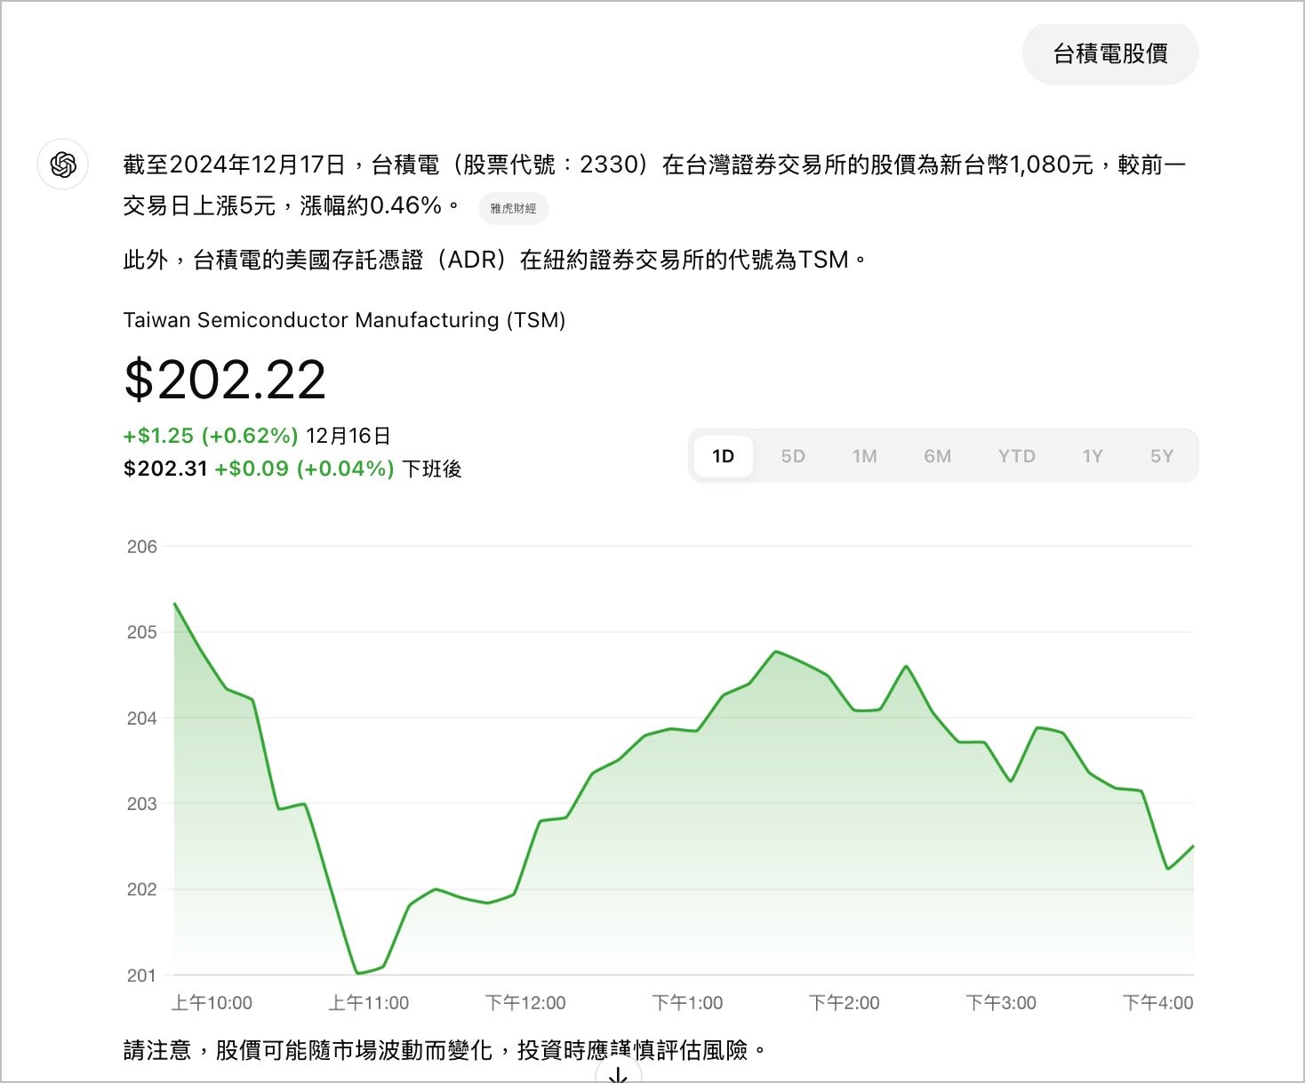Click the 下午12:00 time axis label
Image resolution: width=1305 pixels, height=1083 pixels.
[x=525, y=1003]
